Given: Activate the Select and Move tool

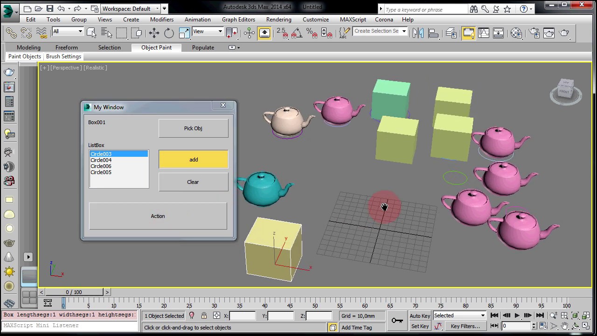Looking at the screenshot, I should (x=154, y=33).
